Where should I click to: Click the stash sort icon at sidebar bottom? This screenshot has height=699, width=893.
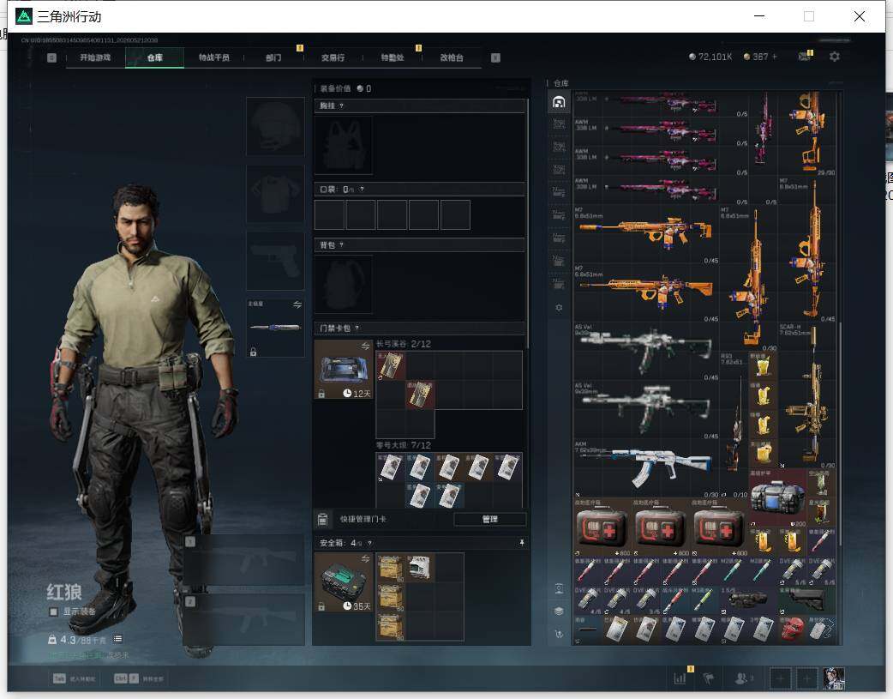coord(559,634)
